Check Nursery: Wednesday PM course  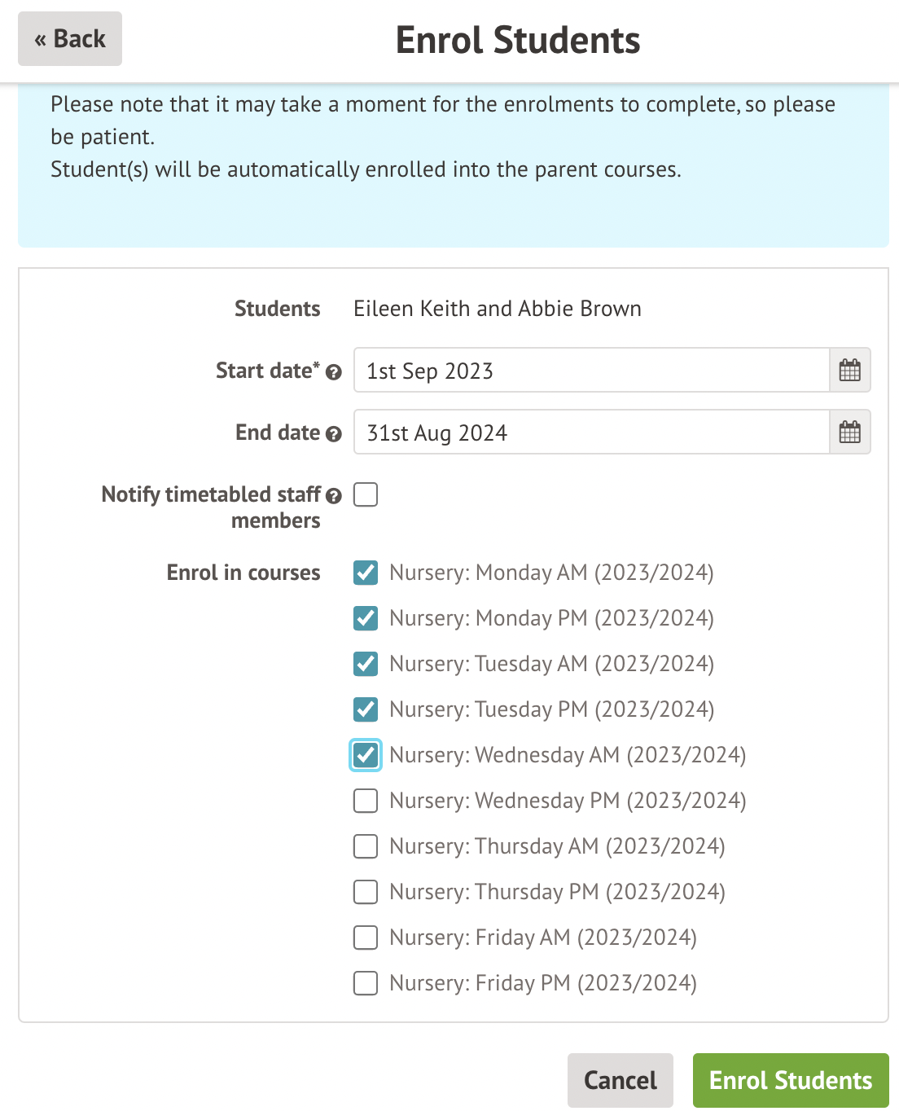(x=365, y=801)
